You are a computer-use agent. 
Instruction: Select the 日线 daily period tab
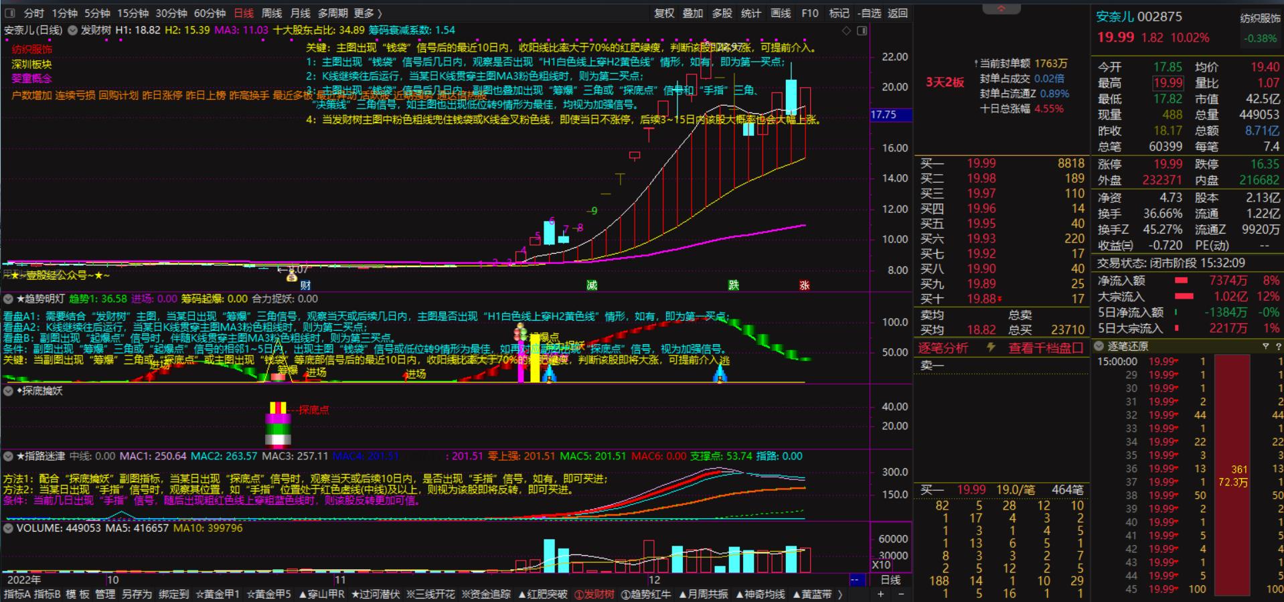coord(244,13)
